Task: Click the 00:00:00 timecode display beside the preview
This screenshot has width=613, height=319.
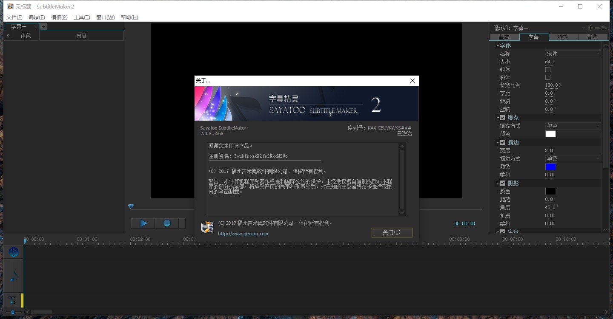Action: 464,223
